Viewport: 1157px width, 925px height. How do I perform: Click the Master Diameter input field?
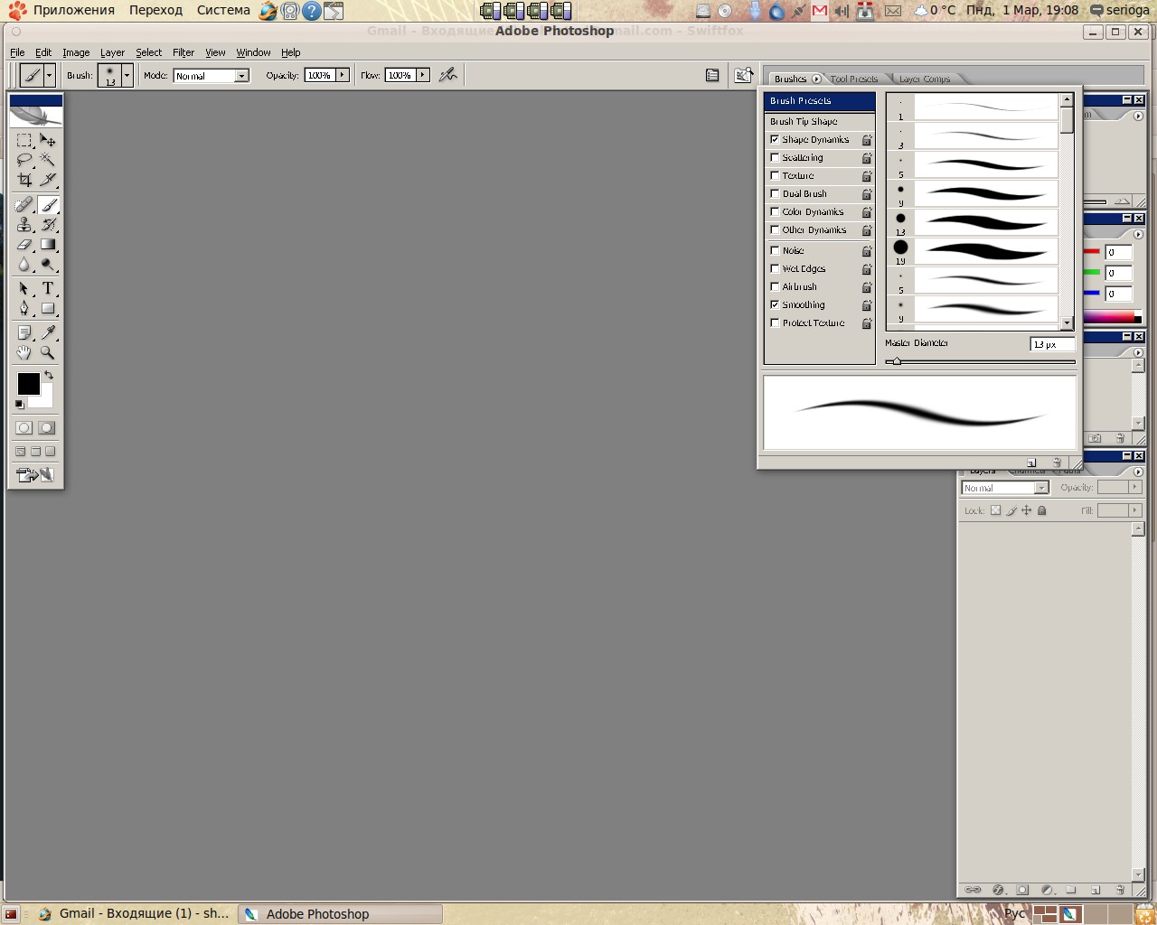1052,344
